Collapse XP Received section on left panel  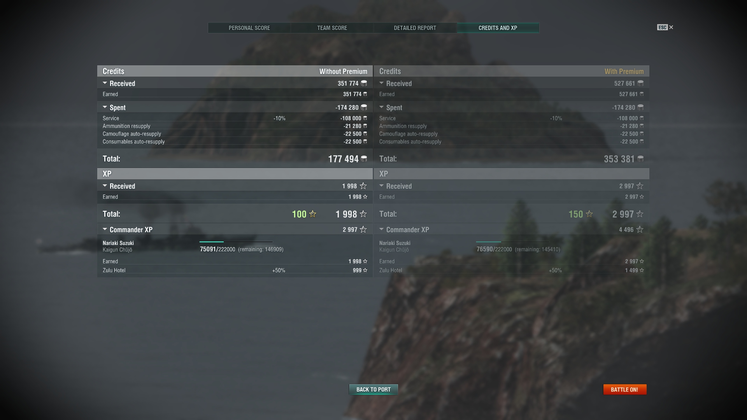[105, 186]
